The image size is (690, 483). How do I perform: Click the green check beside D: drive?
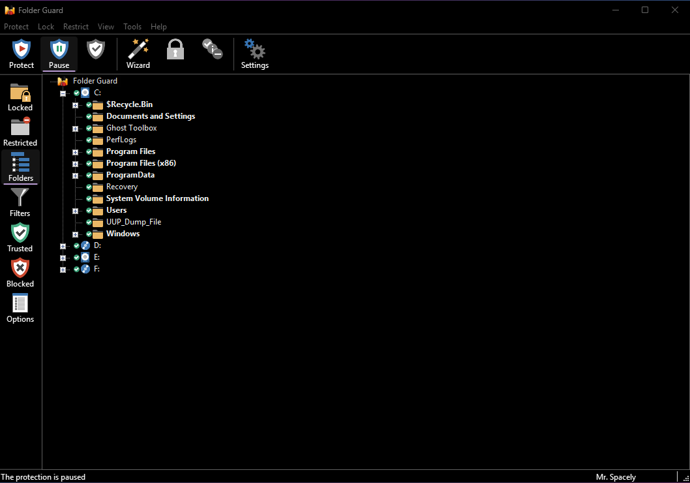76,245
